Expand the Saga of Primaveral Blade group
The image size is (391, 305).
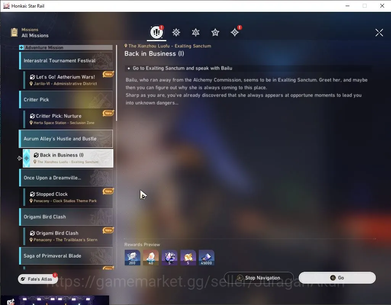(66, 256)
